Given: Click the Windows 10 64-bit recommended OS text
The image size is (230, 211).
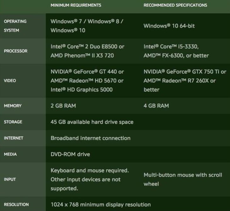Looking at the screenshot, I should (169, 26).
